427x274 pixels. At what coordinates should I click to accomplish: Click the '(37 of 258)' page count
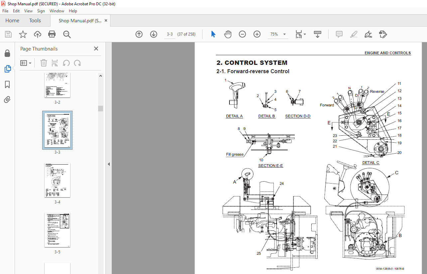(x=187, y=34)
